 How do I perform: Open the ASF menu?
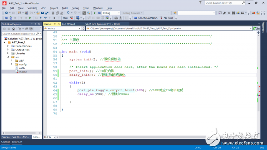43,8
